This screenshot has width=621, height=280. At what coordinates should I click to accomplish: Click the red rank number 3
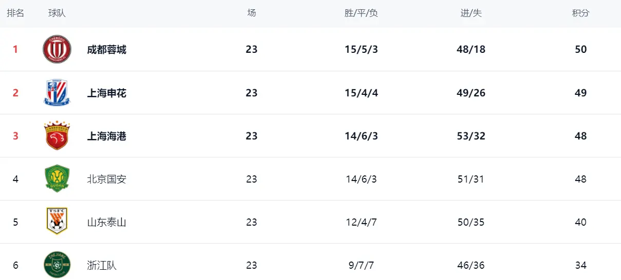(15, 136)
